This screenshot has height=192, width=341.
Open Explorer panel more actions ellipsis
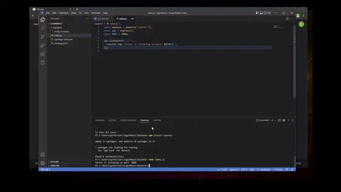point(87,19)
